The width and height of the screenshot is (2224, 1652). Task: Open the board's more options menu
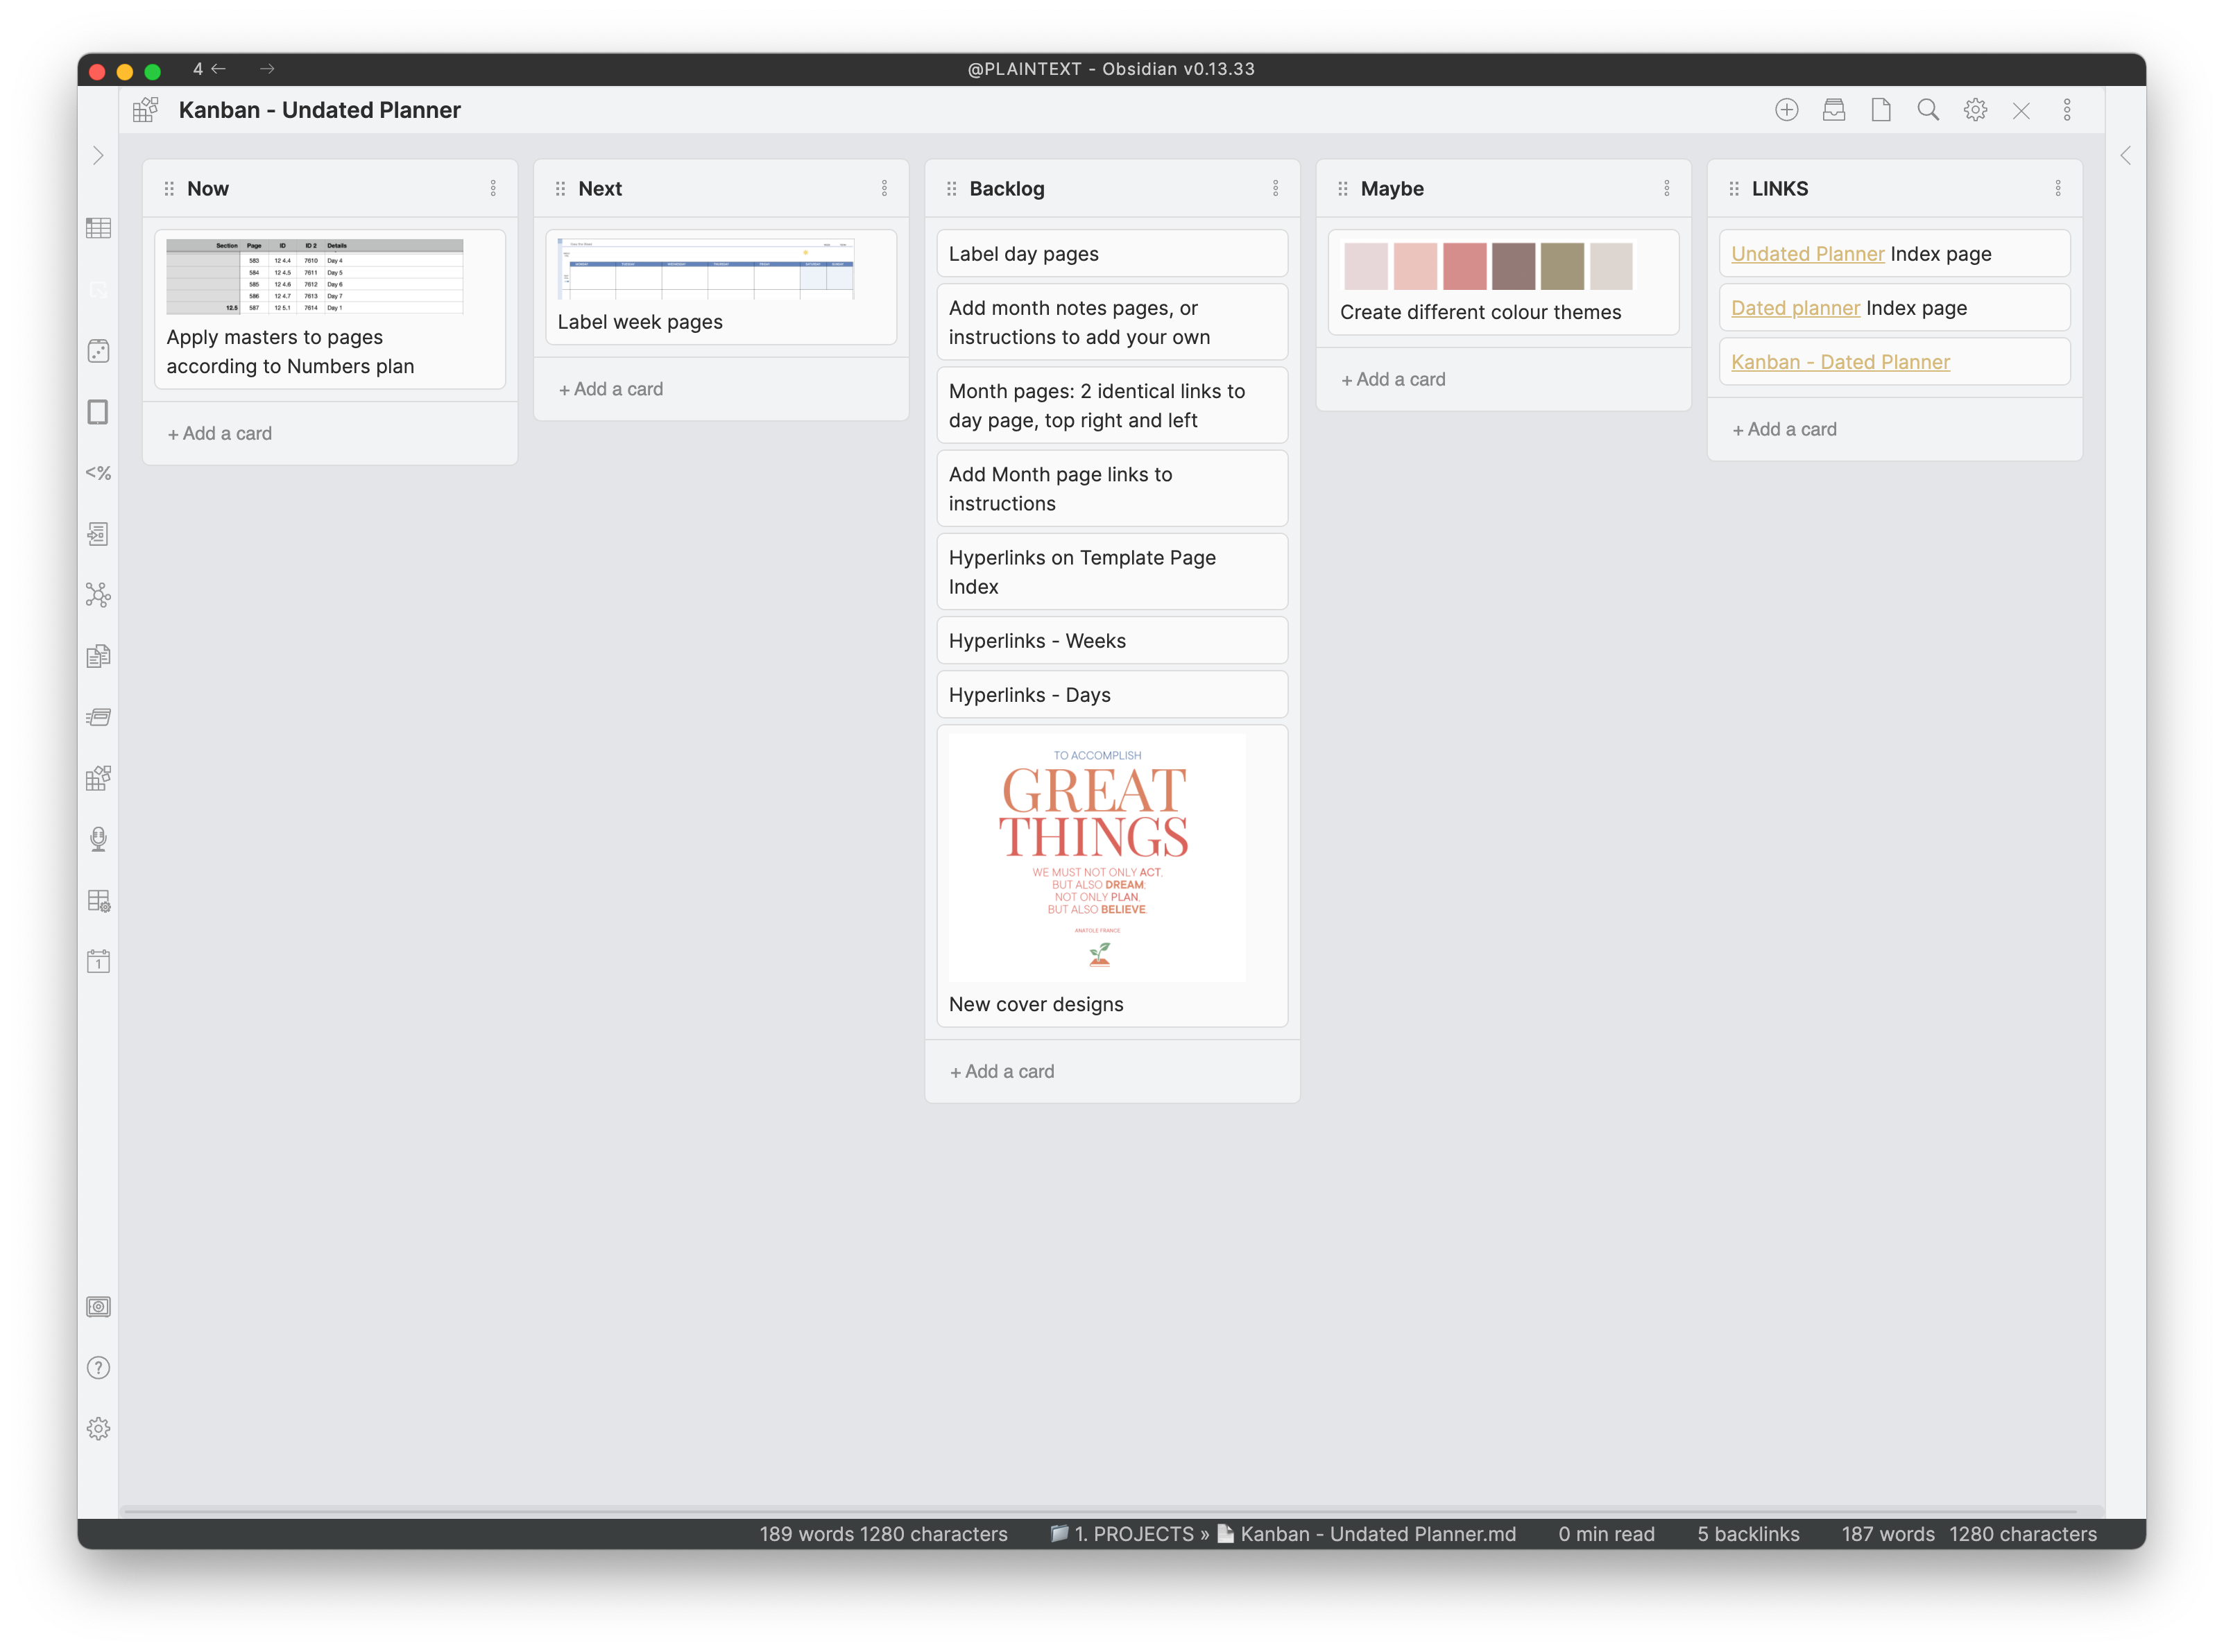coord(2067,110)
